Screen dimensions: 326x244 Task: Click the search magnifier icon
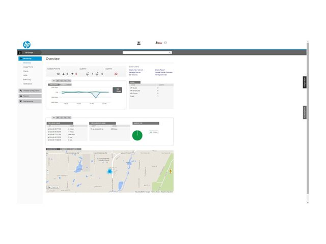coord(170,52)
